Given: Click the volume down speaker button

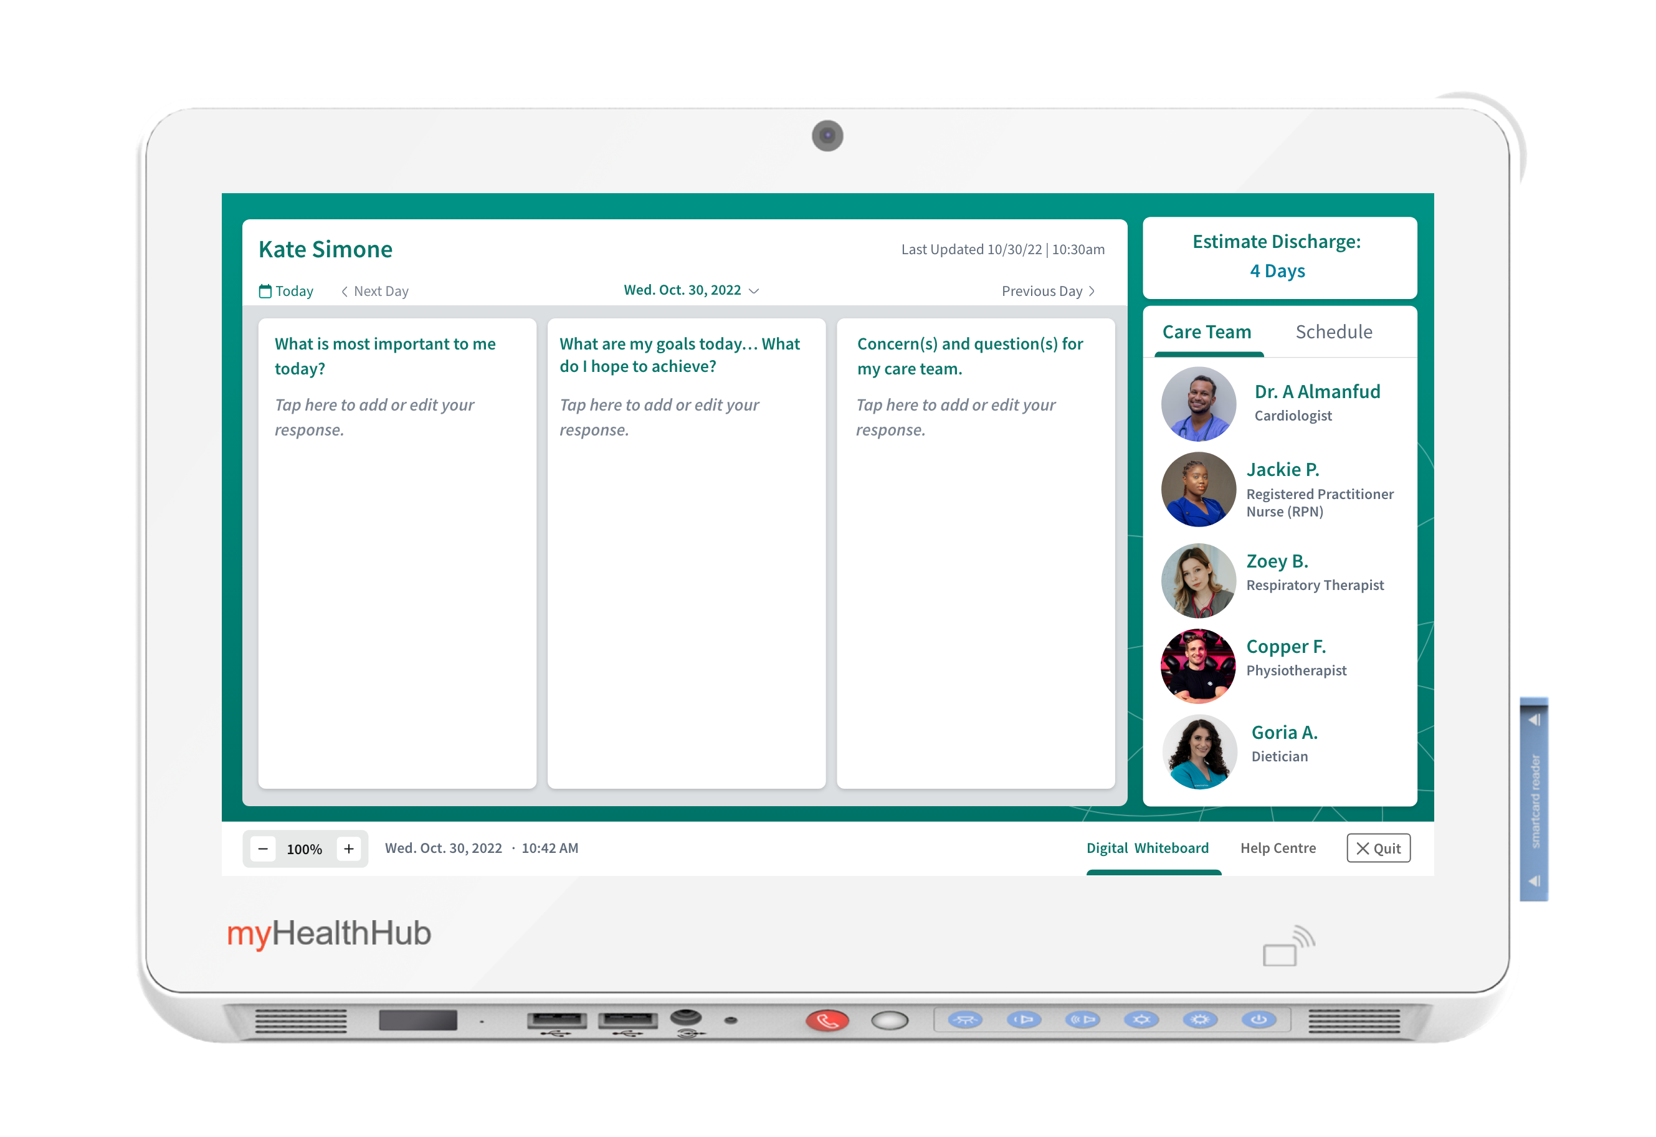Looking at the screenshot, I should click(1023, 1019).
